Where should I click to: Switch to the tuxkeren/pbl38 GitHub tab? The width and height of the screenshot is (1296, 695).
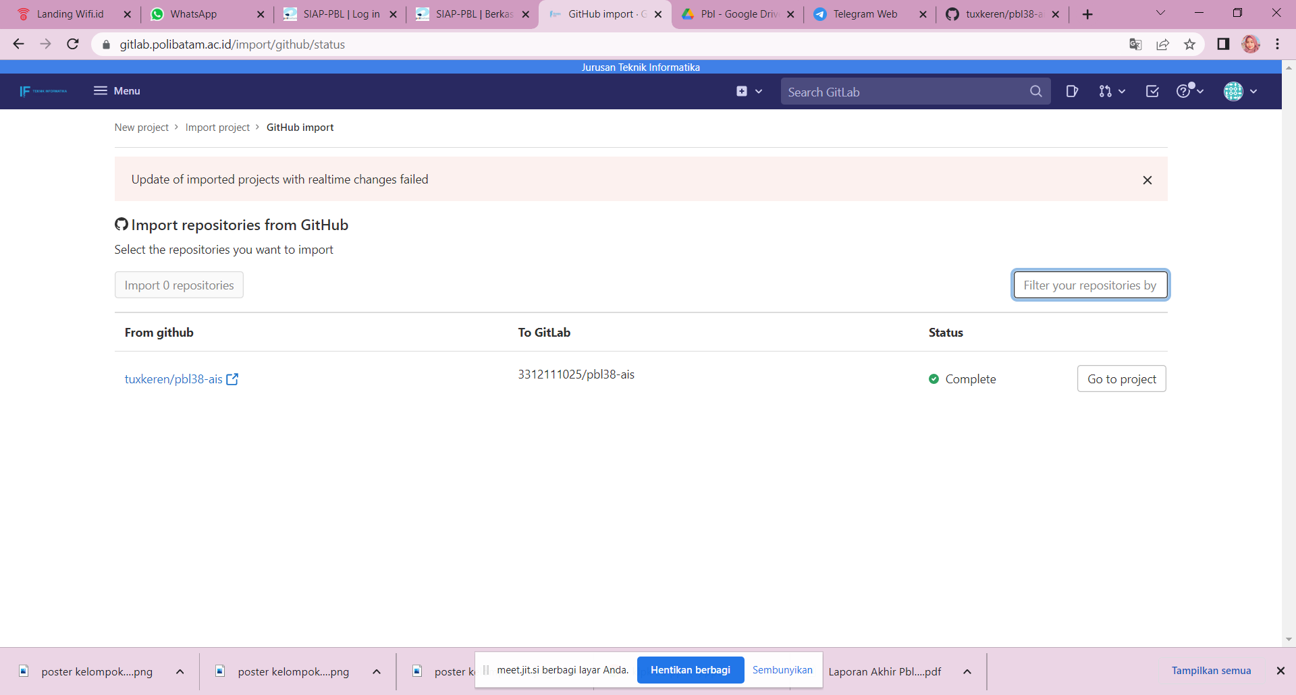click(1003, 14)
